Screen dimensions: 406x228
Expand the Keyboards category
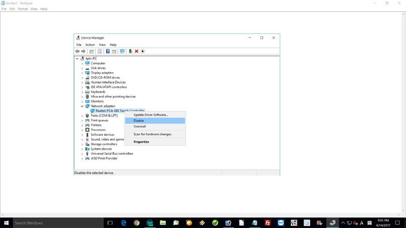click(82, 92)
